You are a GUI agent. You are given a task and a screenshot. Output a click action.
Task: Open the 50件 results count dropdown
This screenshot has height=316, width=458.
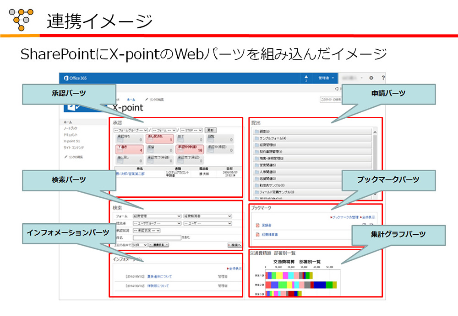click(x=140, y=245)
